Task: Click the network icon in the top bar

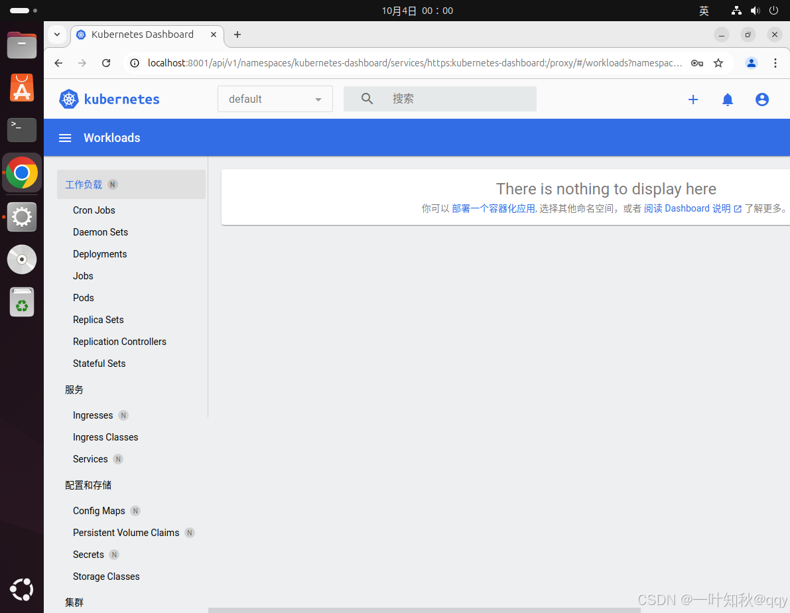Action: pyautogui.click(x=736, y=11)
